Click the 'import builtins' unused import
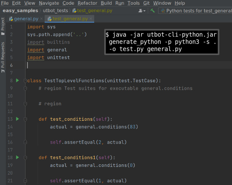 (48, 42)
